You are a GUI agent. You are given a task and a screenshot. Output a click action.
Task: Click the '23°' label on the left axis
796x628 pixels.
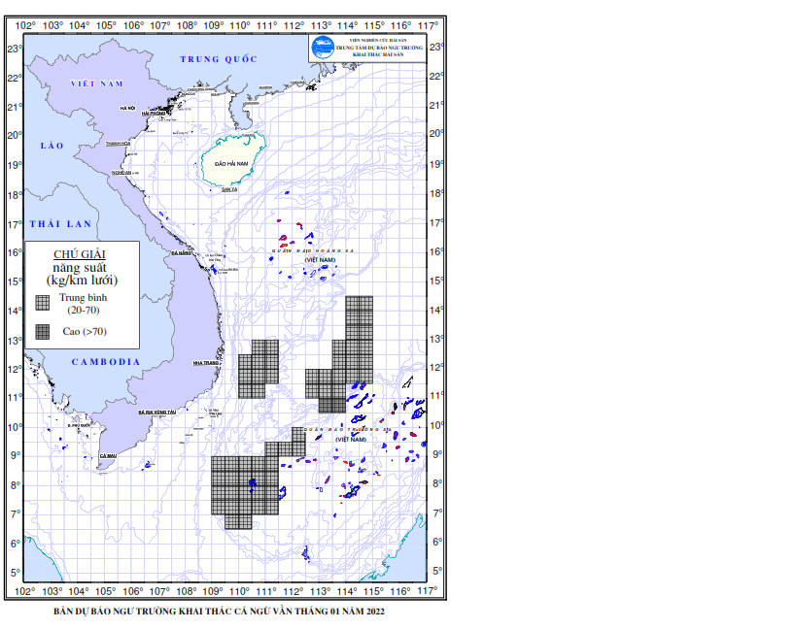point(15,49)
